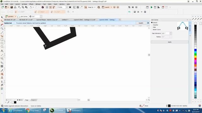
Task: Select the Pick tool in the toolbox
Action: (x=2, y=17)
